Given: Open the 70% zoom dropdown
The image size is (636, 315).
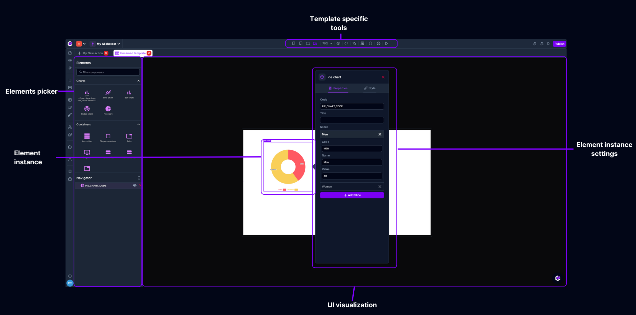Looking at the screenshot, I should [x=327, y=43].
